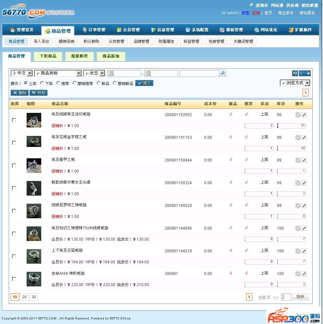Toggle 新品 mark for 埃及盾甲之戒

pyautogui.click(x=230, y=160)
